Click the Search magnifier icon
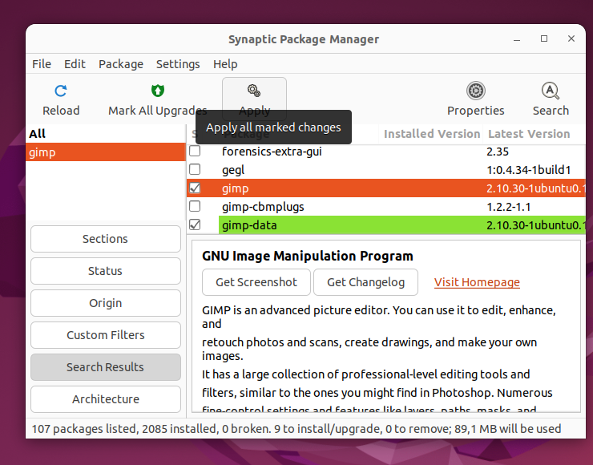The image size is (593, 465). (551, 91)
